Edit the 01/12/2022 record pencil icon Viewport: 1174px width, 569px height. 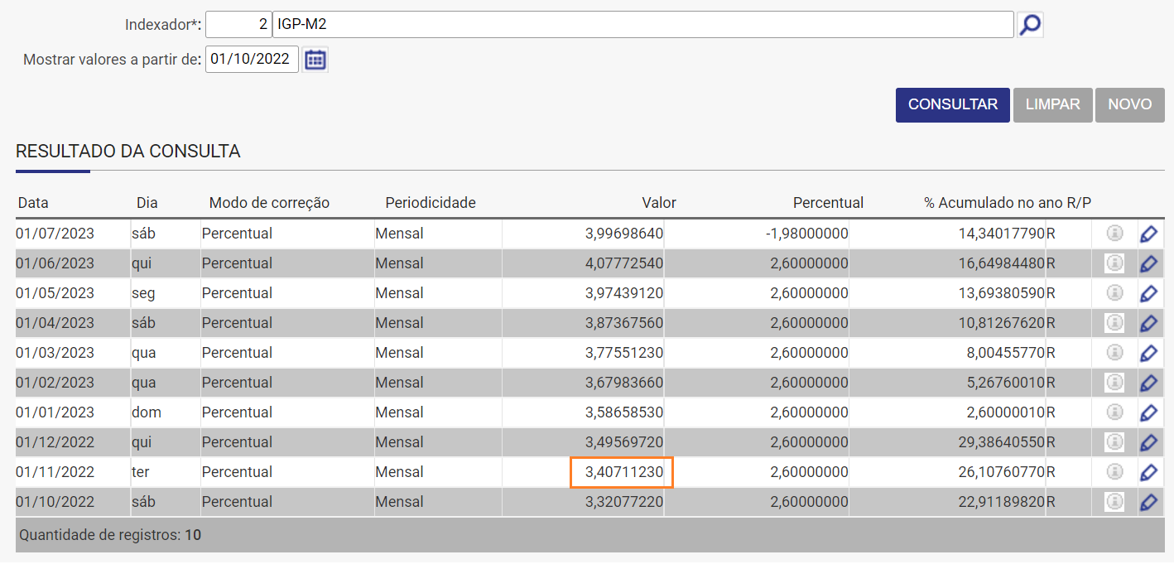tap(1148, 442)
